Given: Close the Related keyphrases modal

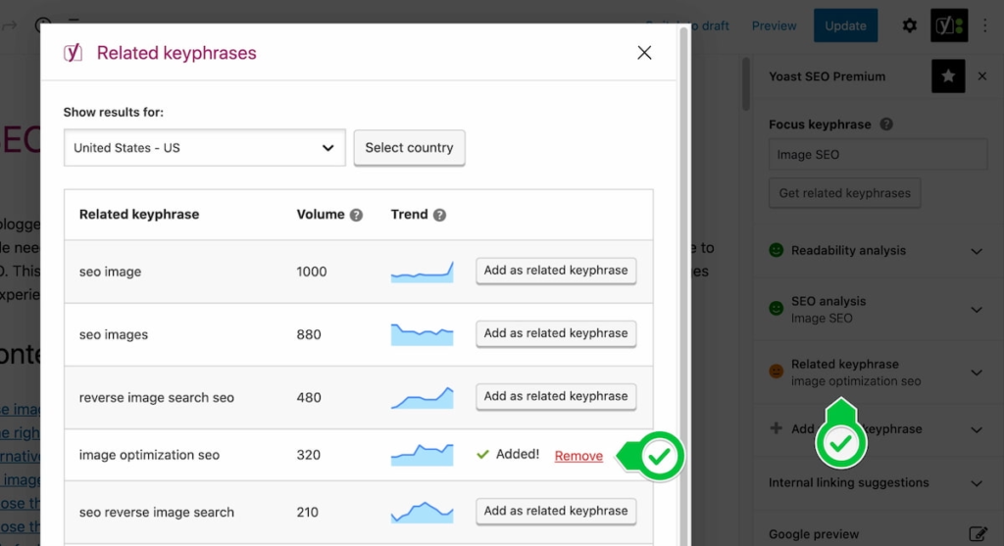Looking at the screenshot, I should click(x=644, y=53).
